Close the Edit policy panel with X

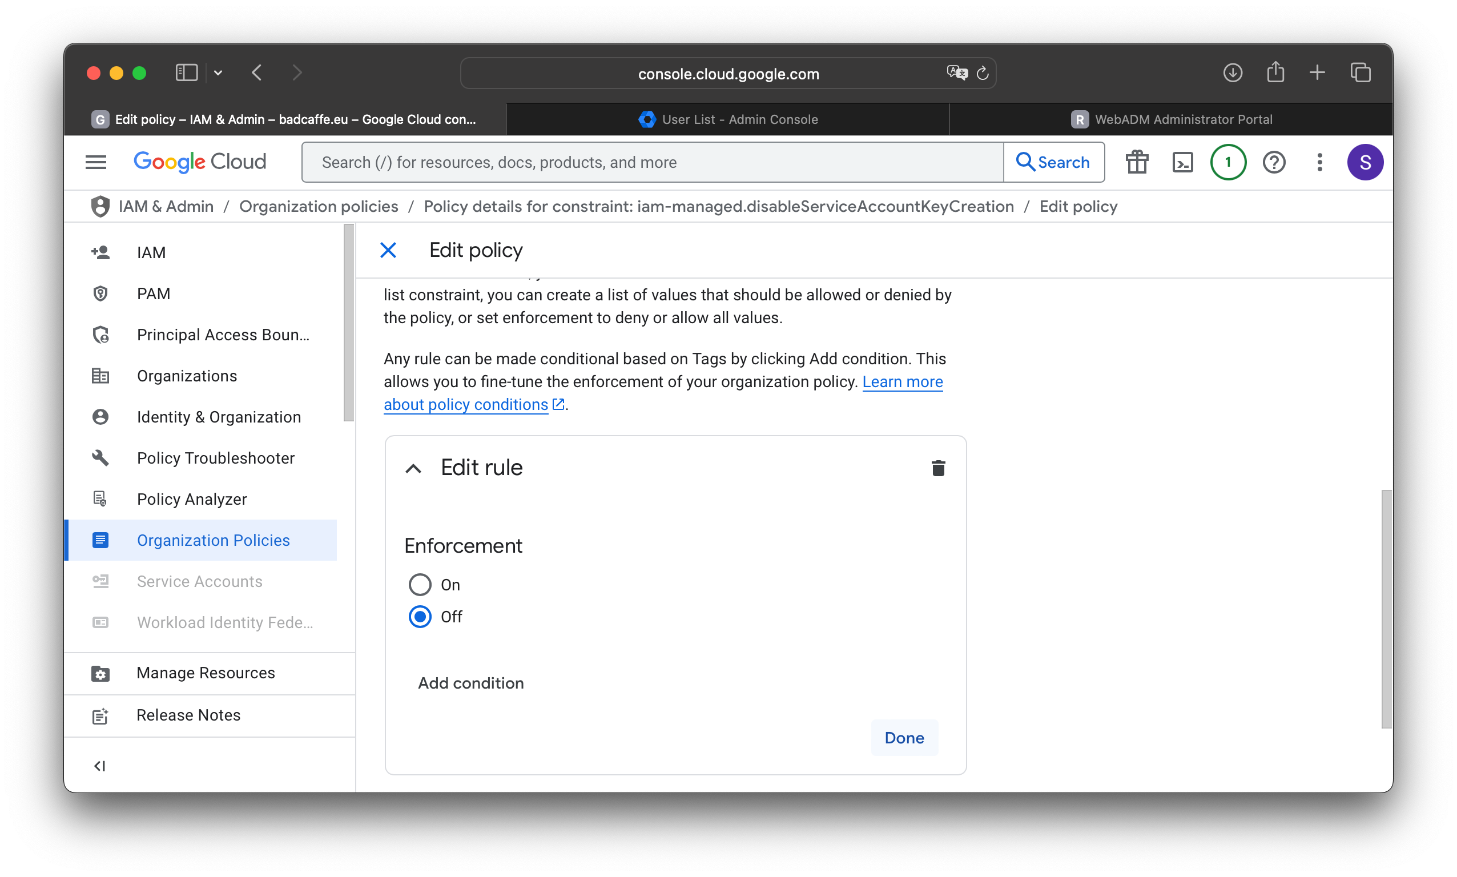[x=388, y=250]
